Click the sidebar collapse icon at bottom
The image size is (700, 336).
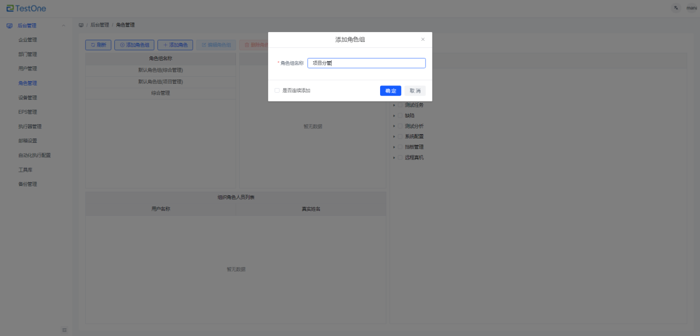point(64,330)
